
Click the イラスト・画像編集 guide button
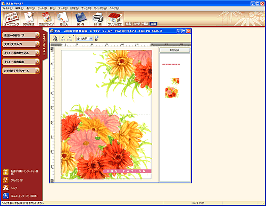pos(21,62)
